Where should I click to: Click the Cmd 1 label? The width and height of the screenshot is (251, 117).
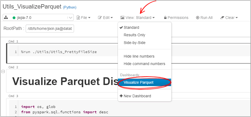13,41
